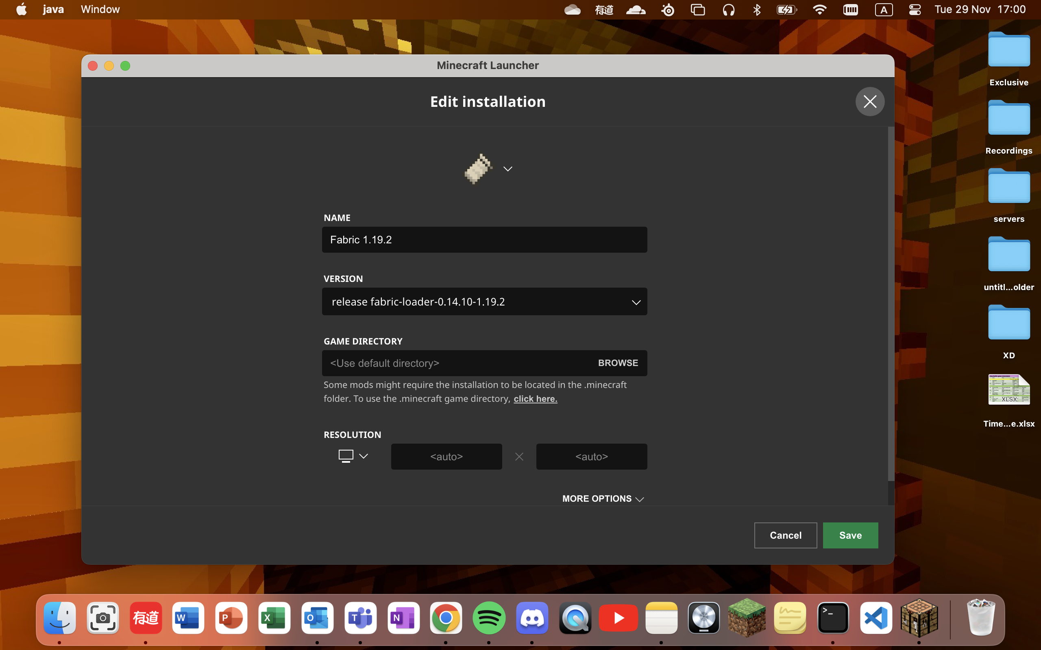Launch Spotify from the dock
Viewport: 1041px width, 650px height.
click(x=489, y=618)
